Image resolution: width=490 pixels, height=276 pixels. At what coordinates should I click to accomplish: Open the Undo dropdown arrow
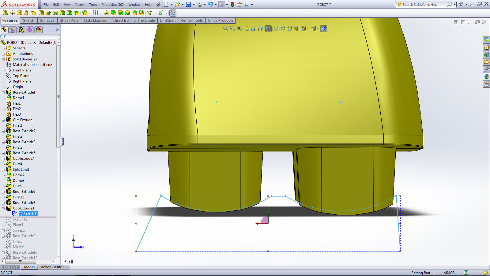point(216,5)
